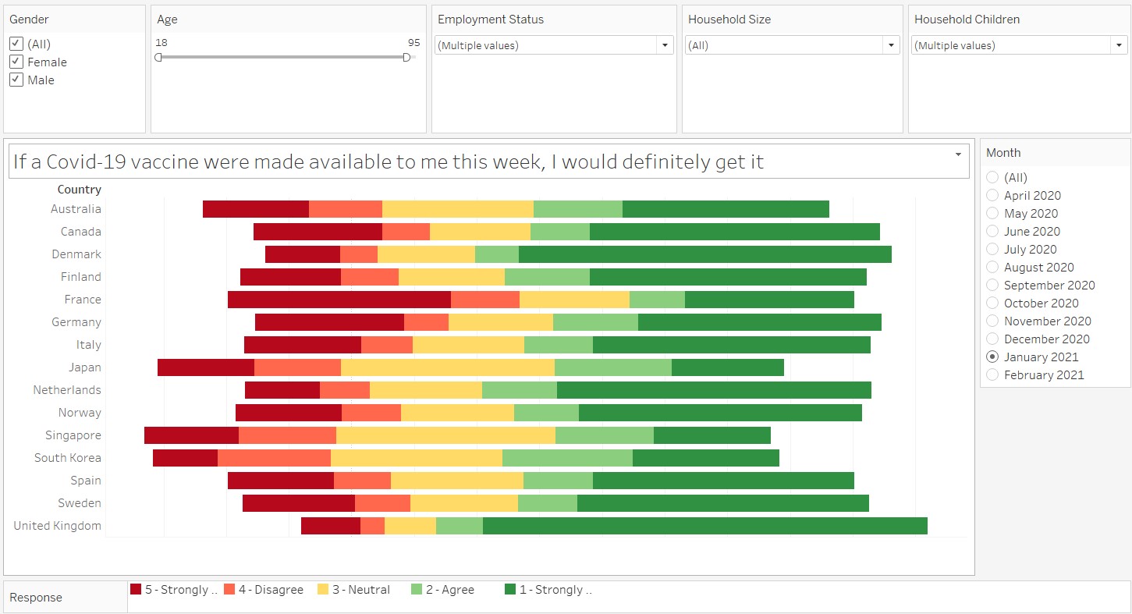Select April 2020 month option

[x=992, y=195]
